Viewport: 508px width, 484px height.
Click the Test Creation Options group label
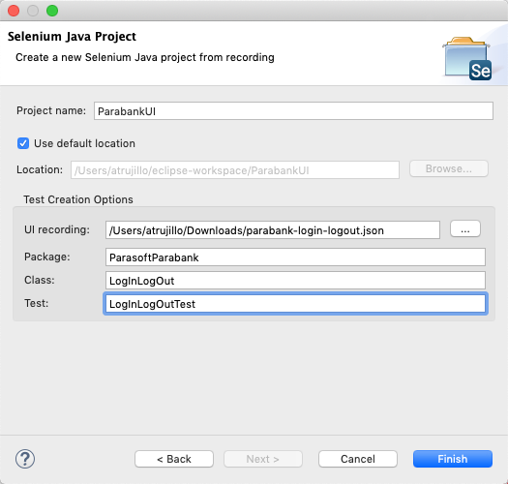[x=78, y=199]
